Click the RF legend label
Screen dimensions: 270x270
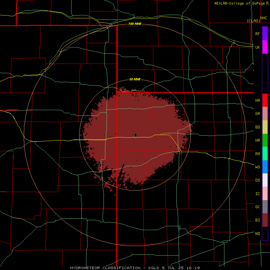[x=257, y=34]
